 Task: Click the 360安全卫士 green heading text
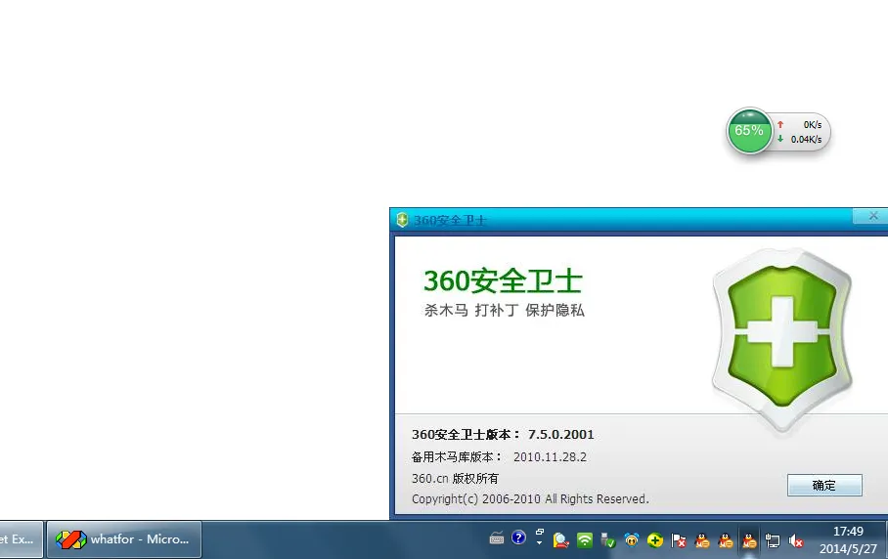pyautogui.click(x=503, y=280)
